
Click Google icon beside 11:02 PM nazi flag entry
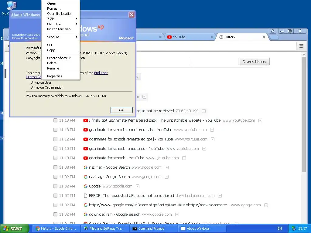pyautogui.click(x=85, y=177)
